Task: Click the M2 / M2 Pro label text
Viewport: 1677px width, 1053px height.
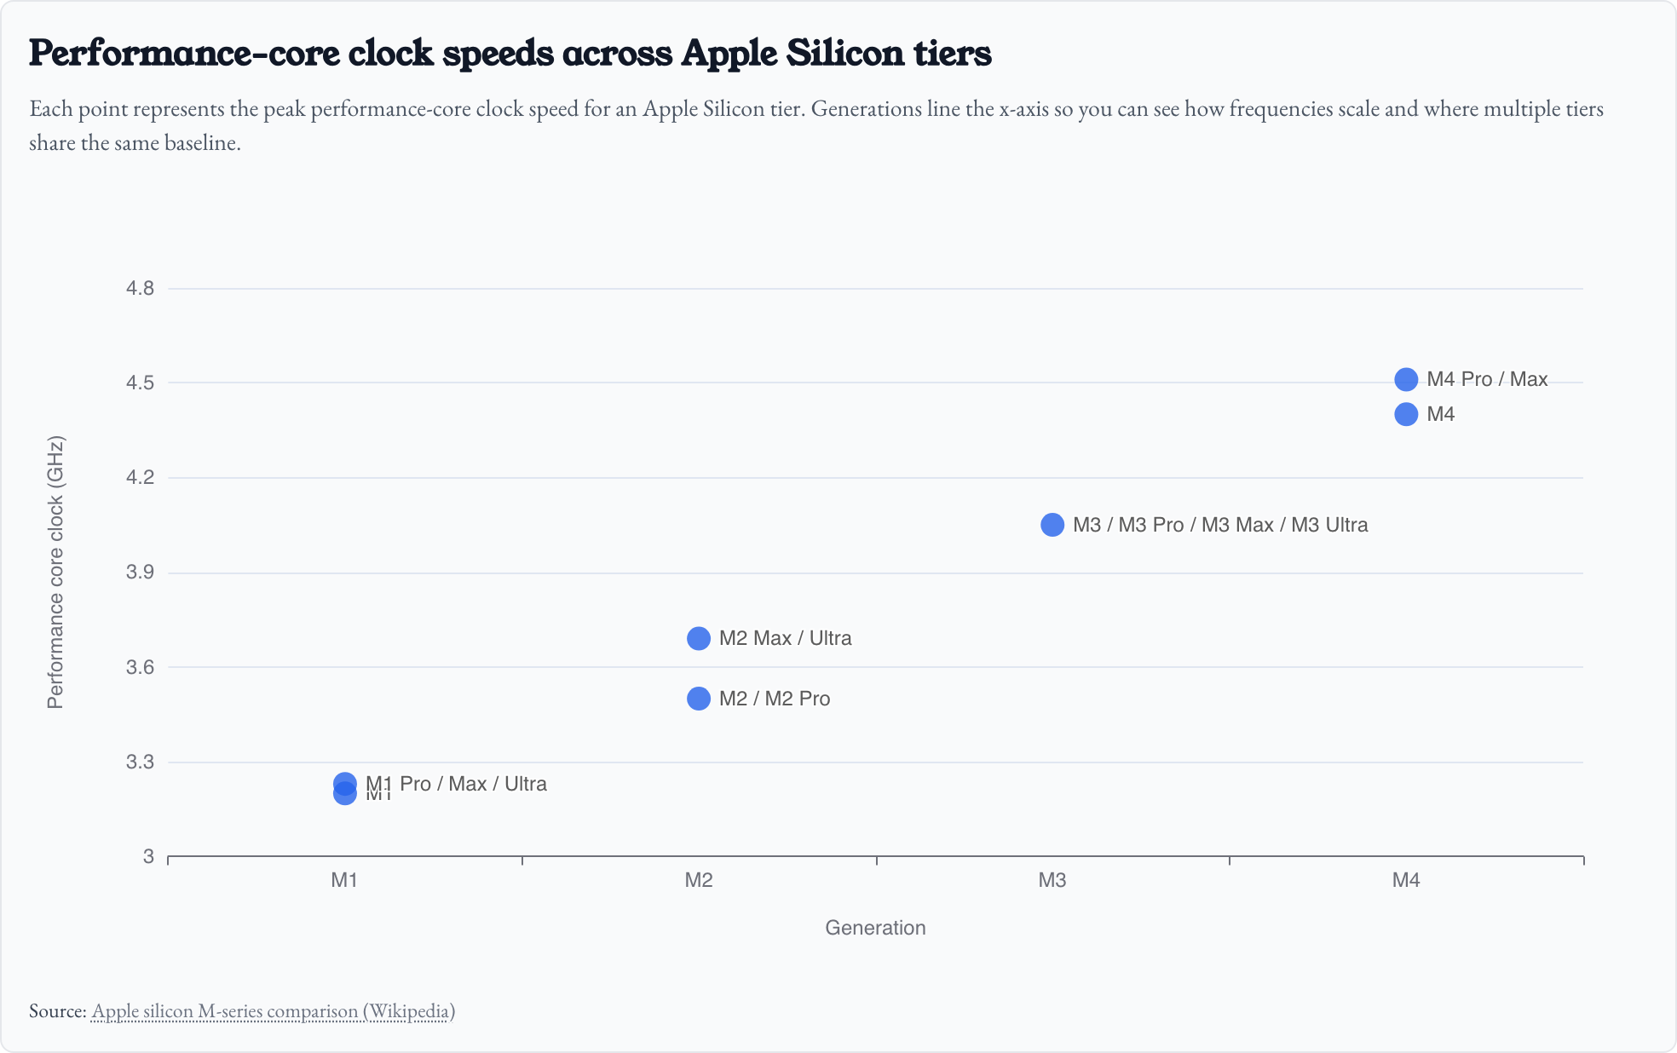Action: [775, 699]
